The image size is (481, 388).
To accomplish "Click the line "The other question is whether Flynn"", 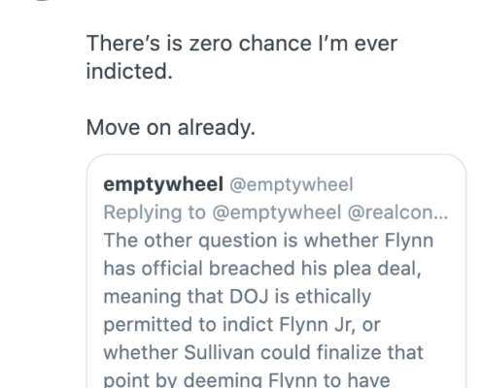I will [268, 241].
